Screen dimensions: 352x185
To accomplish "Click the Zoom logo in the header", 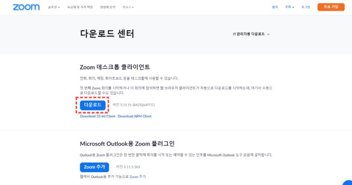I will pos(26,7).
